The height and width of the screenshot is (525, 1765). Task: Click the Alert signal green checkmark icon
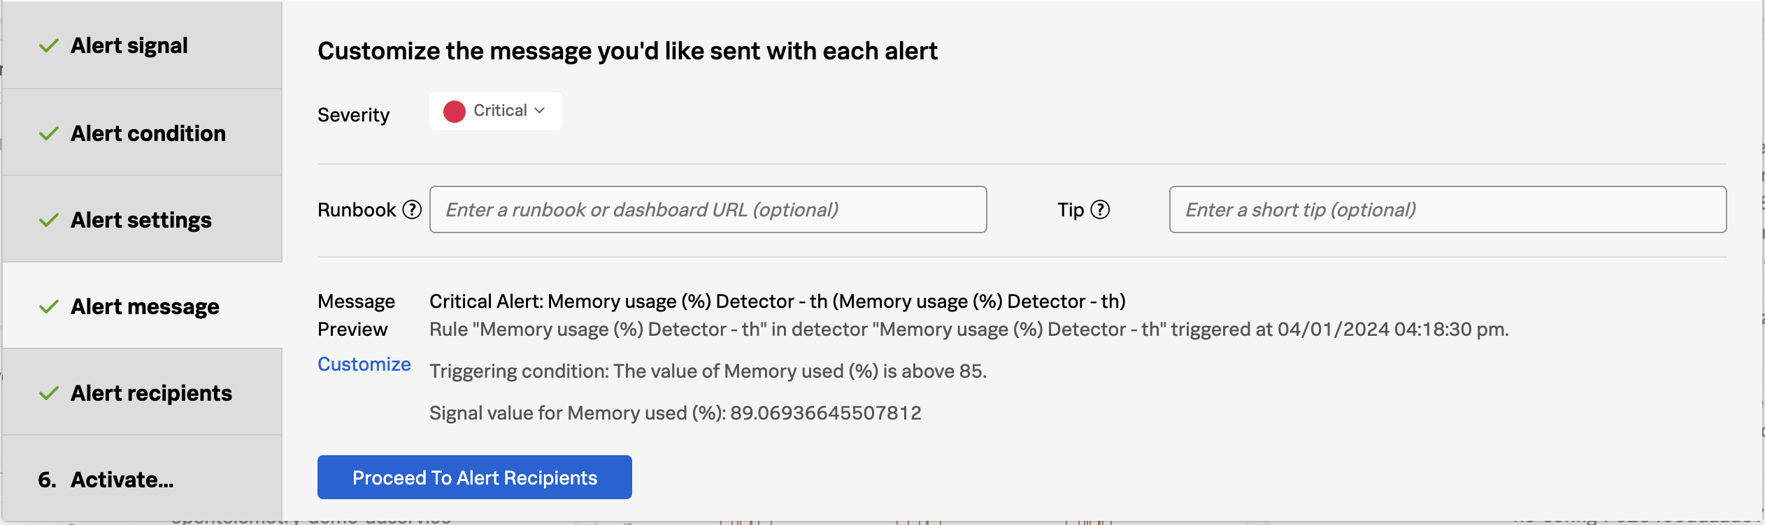[x=49, y=46]
